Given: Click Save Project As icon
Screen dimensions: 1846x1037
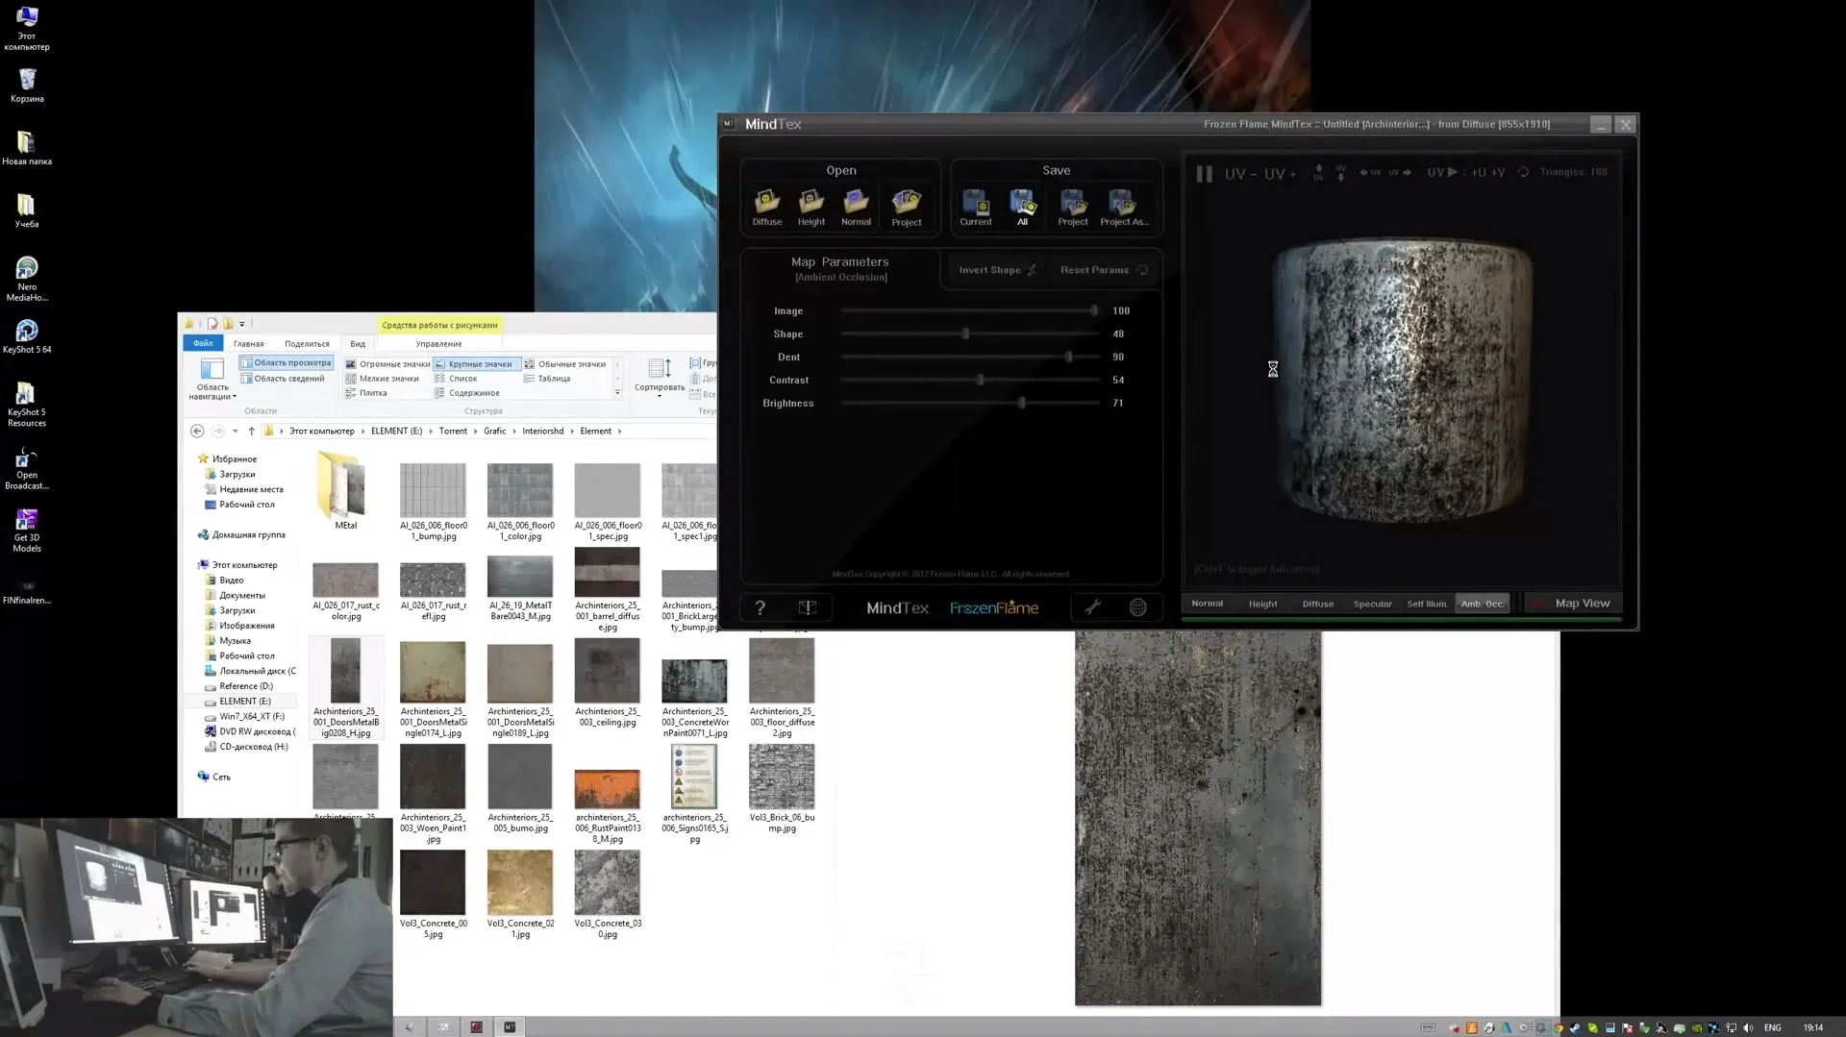Looking at the screenshot, I should coord(1124,207).
